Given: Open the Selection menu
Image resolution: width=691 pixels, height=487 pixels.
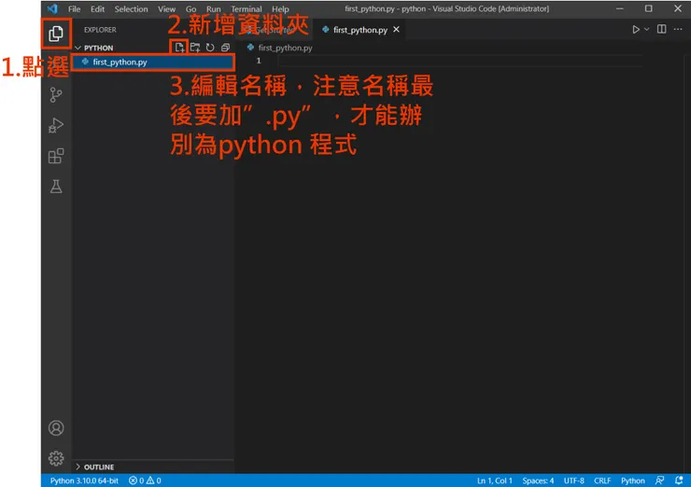Looking at the screenshot, I should (132, 8).
